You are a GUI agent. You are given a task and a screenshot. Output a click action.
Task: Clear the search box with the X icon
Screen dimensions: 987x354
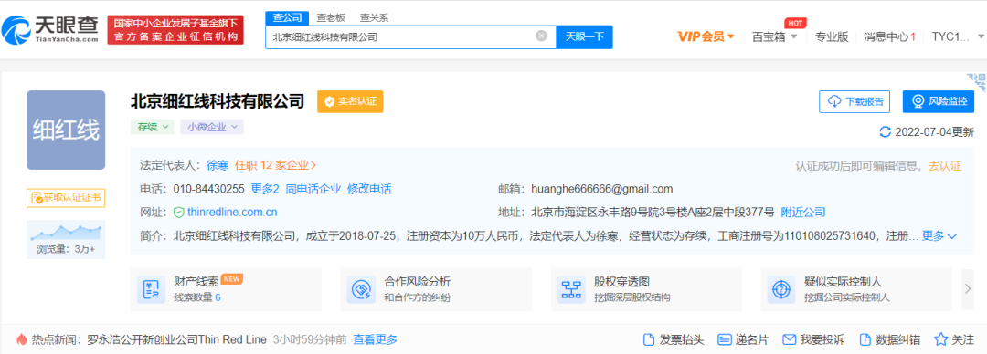(x=541, y=36)
